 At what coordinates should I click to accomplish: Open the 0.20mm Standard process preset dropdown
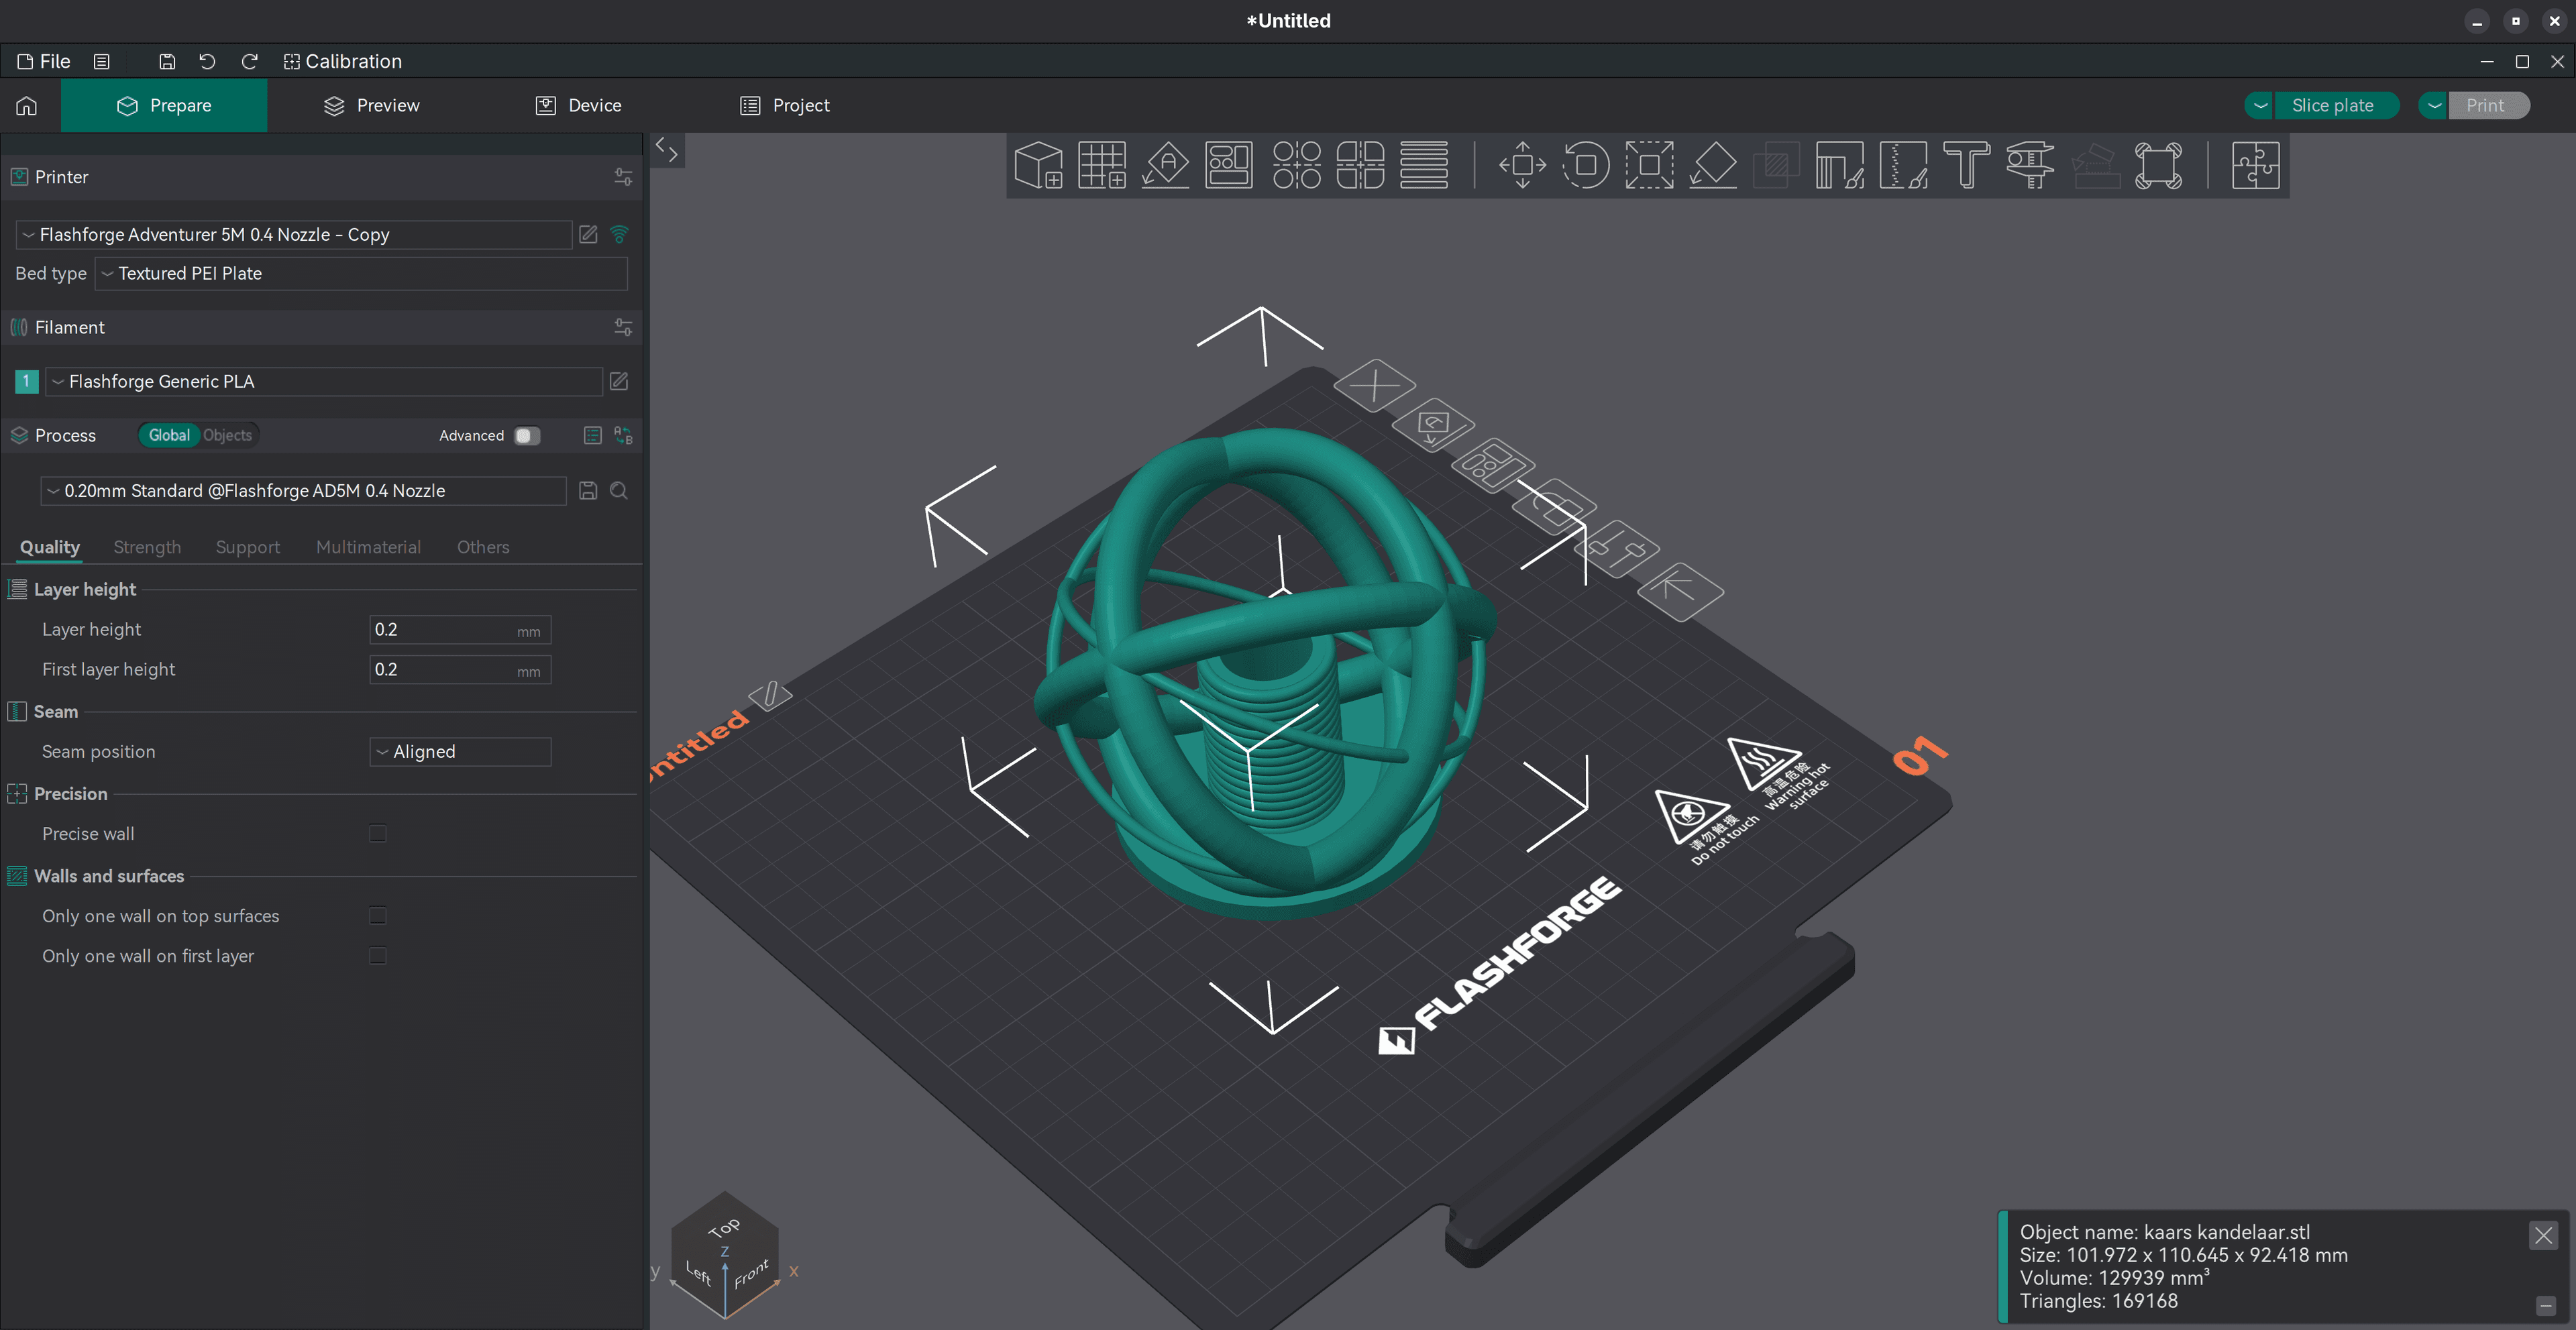pyautogui.click(x=300, y=491)
